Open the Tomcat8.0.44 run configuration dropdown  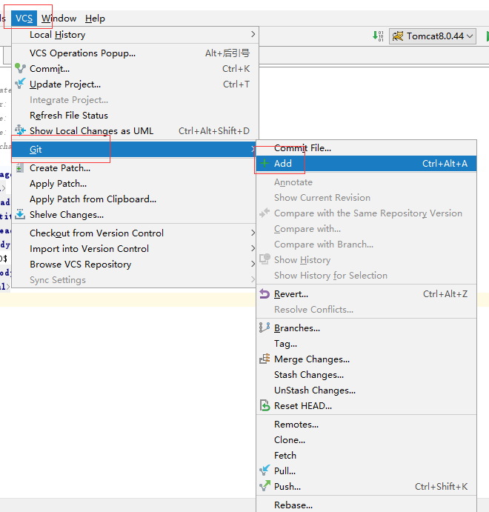(433, 36)
